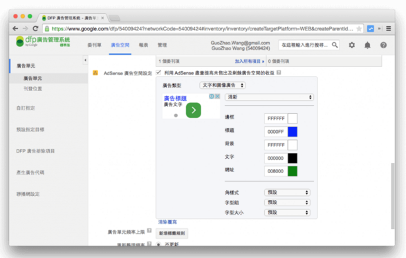Close the ad preview with X icon

coord(217,97)
